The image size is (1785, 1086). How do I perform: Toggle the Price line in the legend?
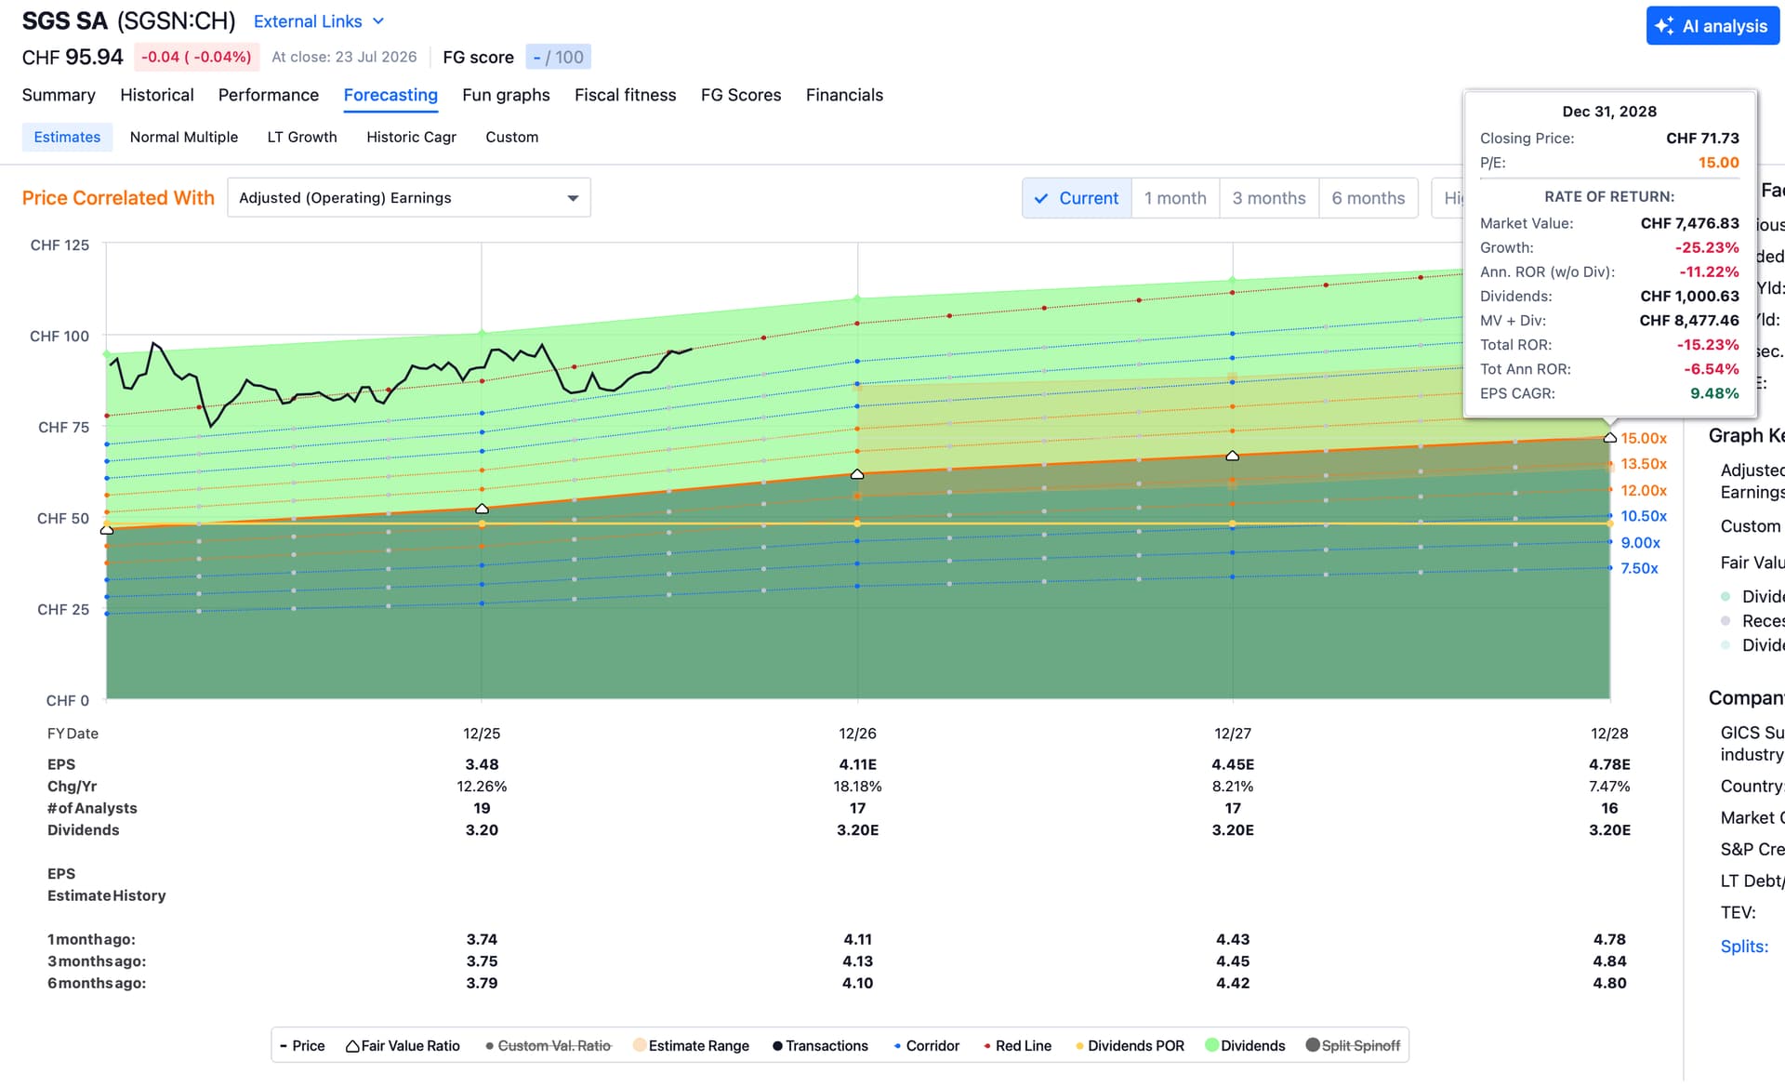[x=302, y=1046]
